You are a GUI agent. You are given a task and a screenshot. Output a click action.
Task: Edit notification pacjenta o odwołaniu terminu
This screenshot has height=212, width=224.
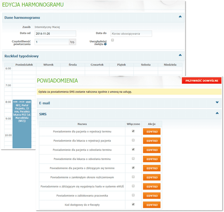(x=152, y=150)
